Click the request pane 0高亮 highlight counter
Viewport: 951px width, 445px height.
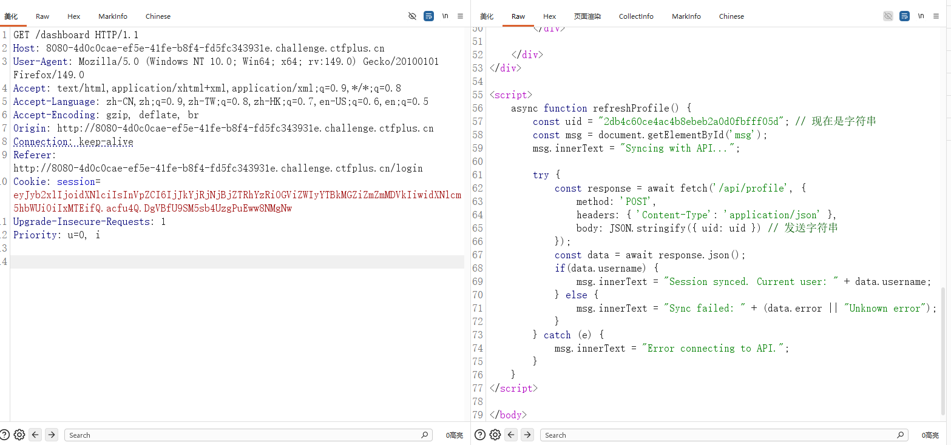point(455,435)
